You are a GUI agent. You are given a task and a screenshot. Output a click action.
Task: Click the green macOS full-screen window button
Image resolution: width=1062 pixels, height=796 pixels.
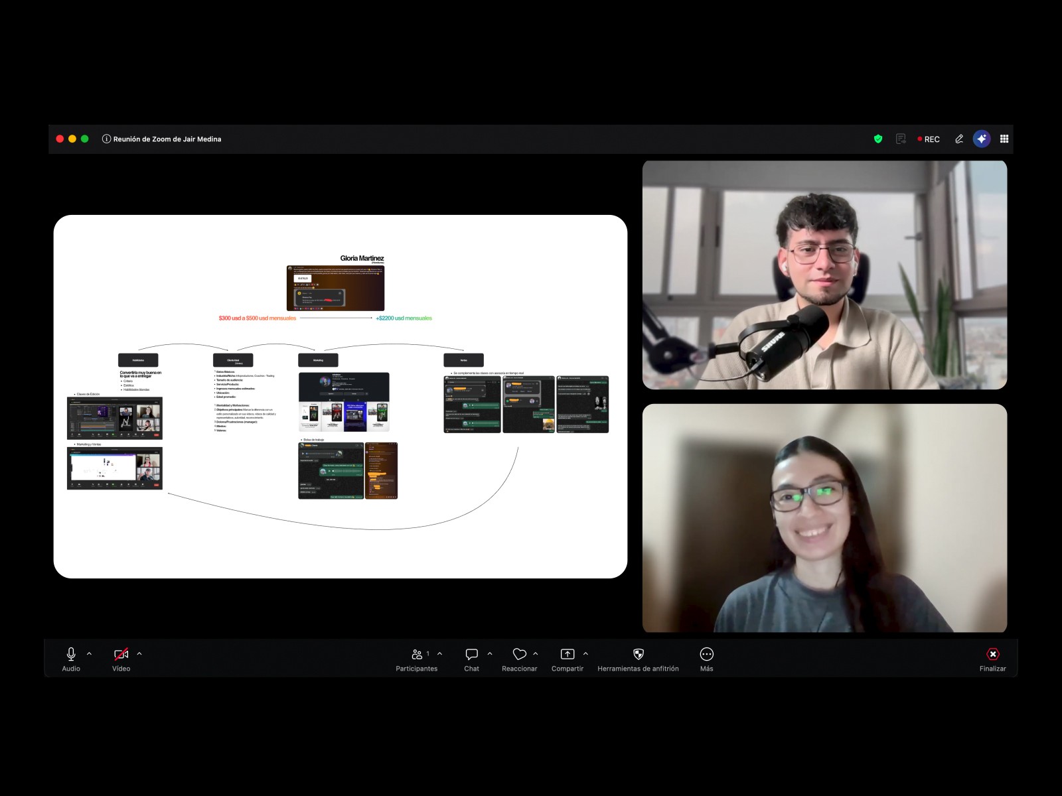[84, 139]
